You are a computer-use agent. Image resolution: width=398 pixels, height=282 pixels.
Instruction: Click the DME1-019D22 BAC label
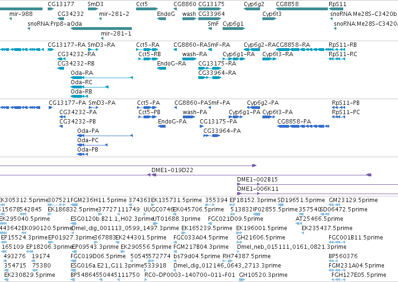click(x=173, y=170)
